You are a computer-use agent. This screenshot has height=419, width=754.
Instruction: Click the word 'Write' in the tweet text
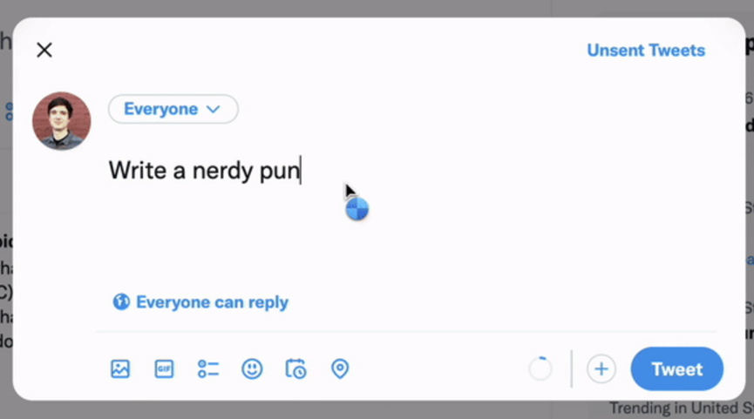(136, 171)
